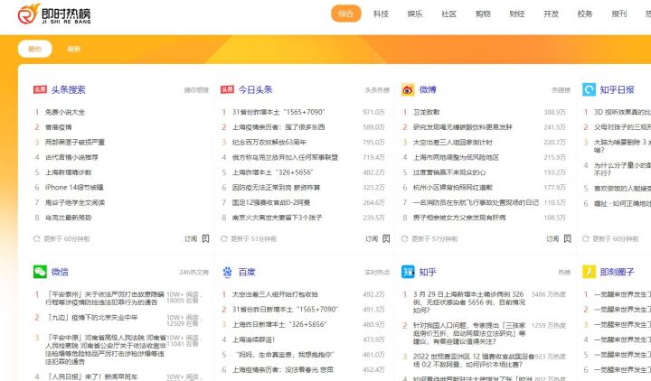This screenshot has height=381, width=651.
Task: Open 今日头条 item 纪念百万农奴解放63周年
Action: (269, 143)
